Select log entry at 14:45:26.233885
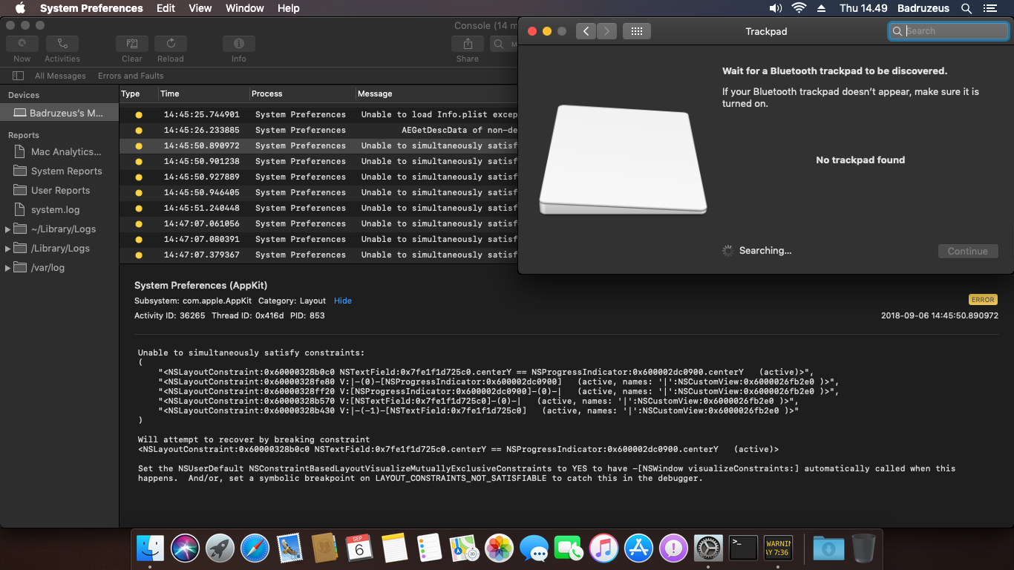This screenshot has height=570, width=1014. coord(319,130)
